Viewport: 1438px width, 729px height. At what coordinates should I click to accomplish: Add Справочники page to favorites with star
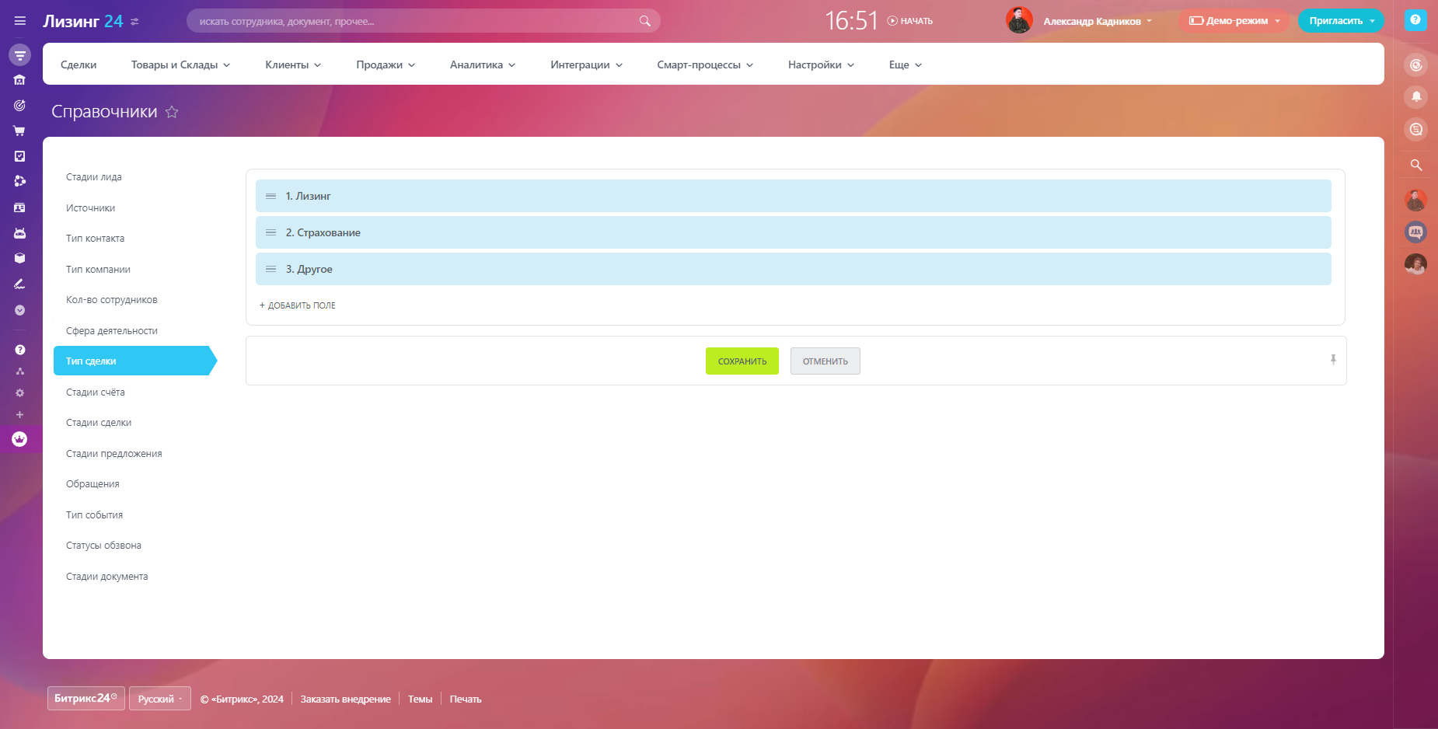tap(172, 112)
